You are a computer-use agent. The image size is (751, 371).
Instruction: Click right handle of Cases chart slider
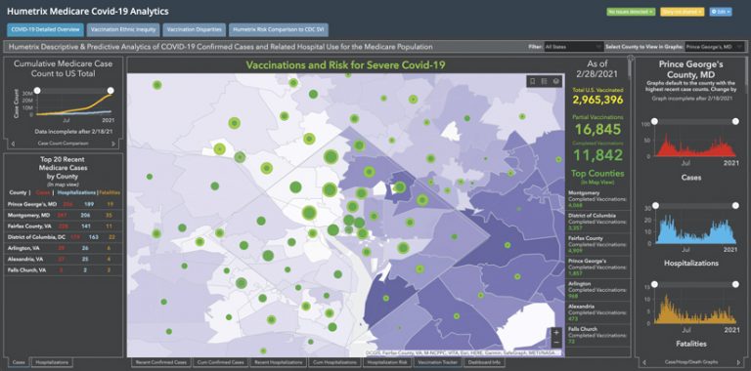(x=735, y=121)
